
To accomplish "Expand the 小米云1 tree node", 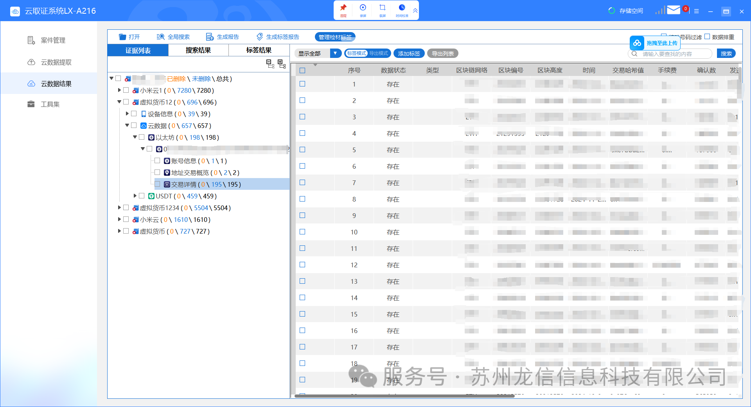I will click(119, 90).
